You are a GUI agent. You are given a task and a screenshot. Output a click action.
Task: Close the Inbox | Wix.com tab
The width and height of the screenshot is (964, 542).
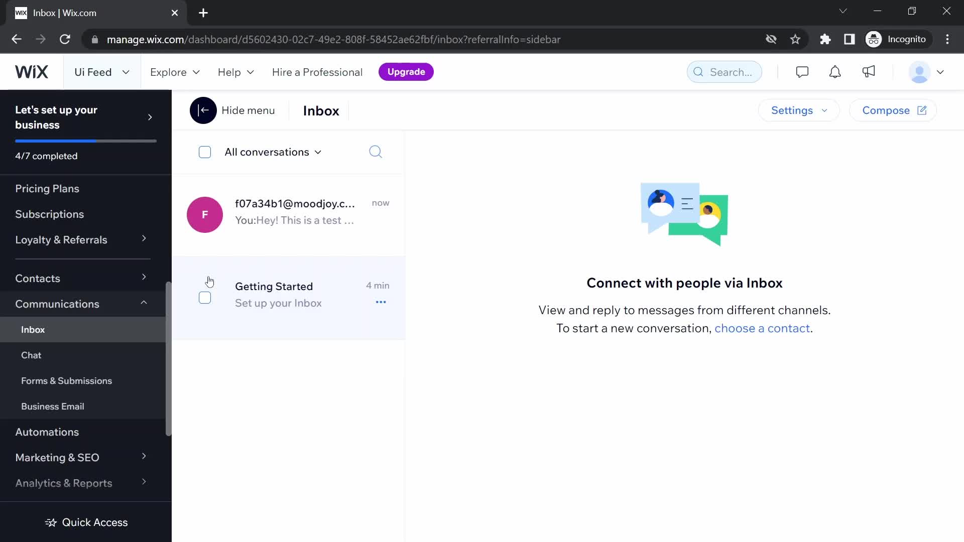175,13
